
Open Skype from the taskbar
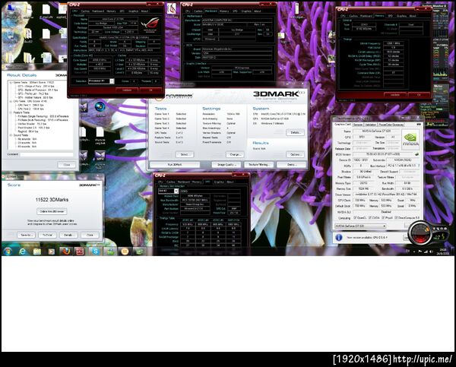click(x=95, y=251)
